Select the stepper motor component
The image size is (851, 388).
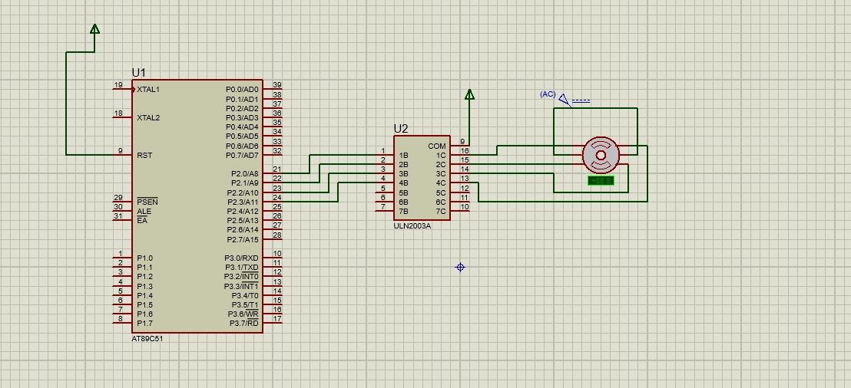[601, 155]
